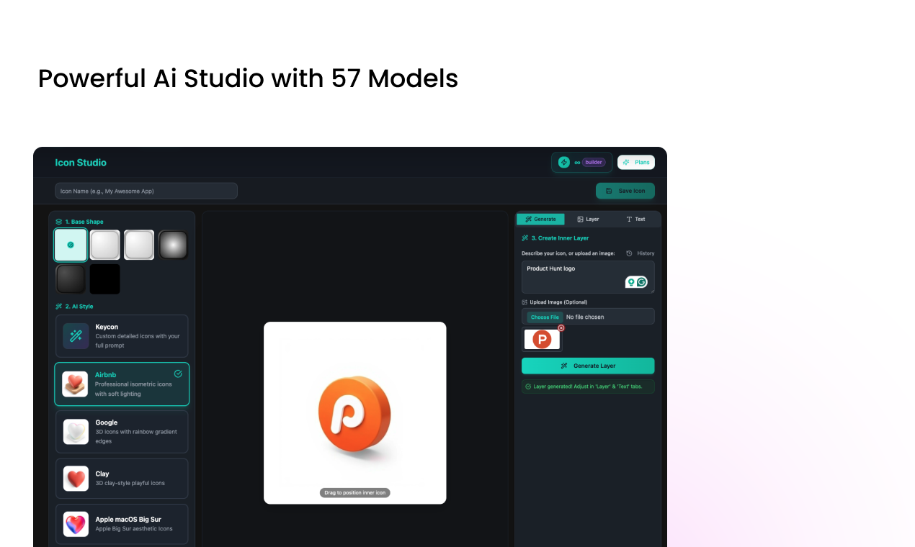Click the Icon Name input field

point(146,191)
